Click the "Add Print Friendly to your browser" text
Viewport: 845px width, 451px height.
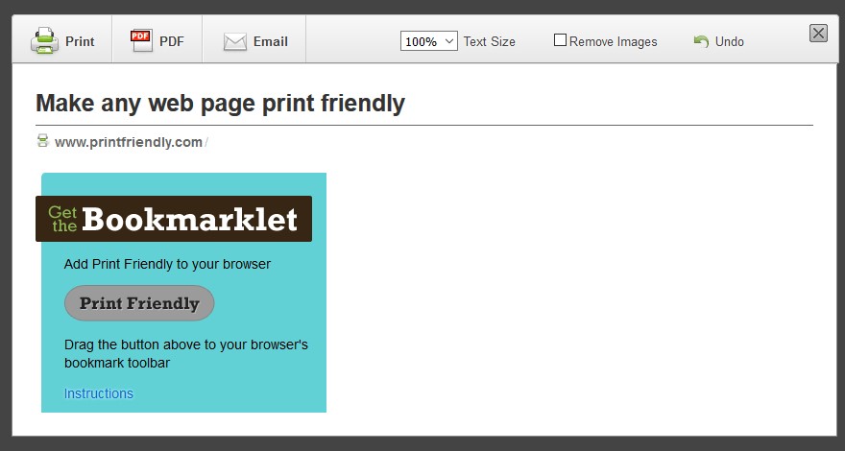tap(167, 264)
